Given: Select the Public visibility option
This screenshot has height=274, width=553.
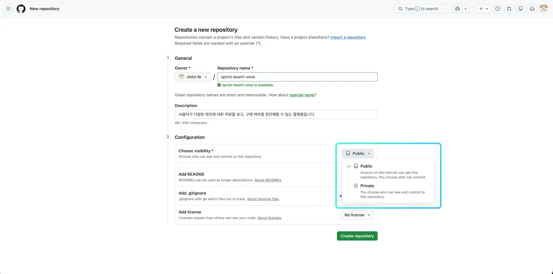Looking at the screenshot, I should coord(388,171).
